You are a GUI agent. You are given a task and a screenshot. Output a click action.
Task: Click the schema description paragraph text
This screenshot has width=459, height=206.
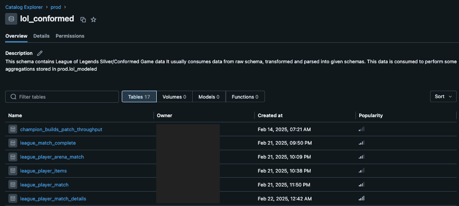pos(231,65)
